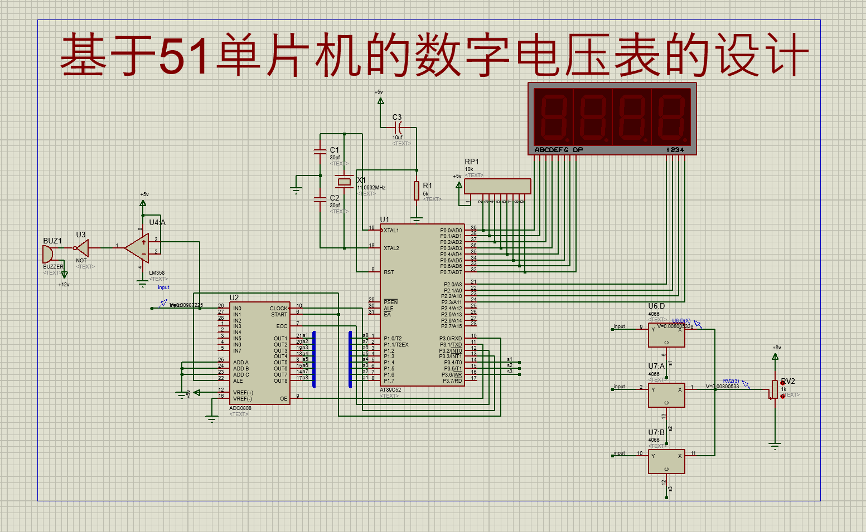Select the 4066 switch U7:A

click(667, 394)
